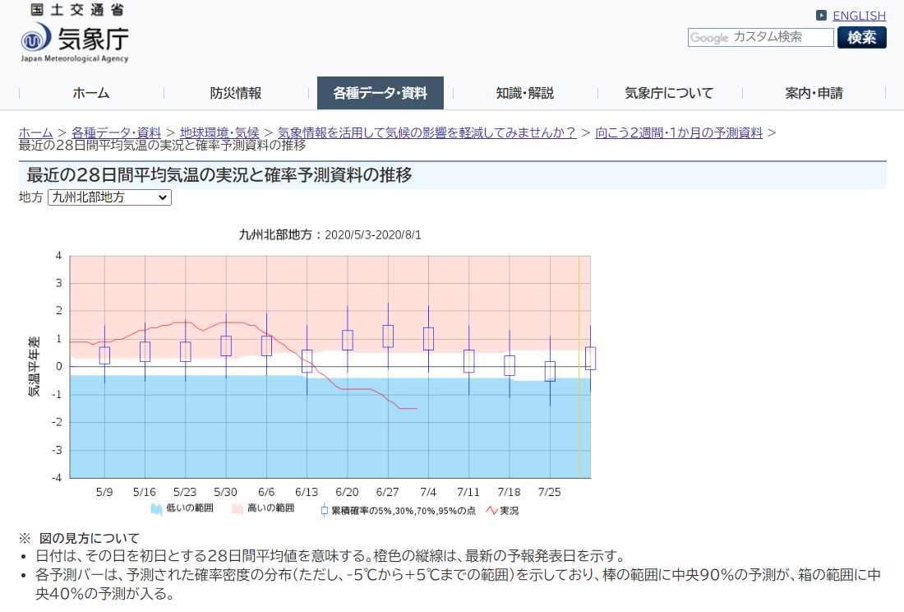This screenshot has height=612, width=904.
Task: Click the 低いの範囲 blue legend icon
Action: point(158,510)
